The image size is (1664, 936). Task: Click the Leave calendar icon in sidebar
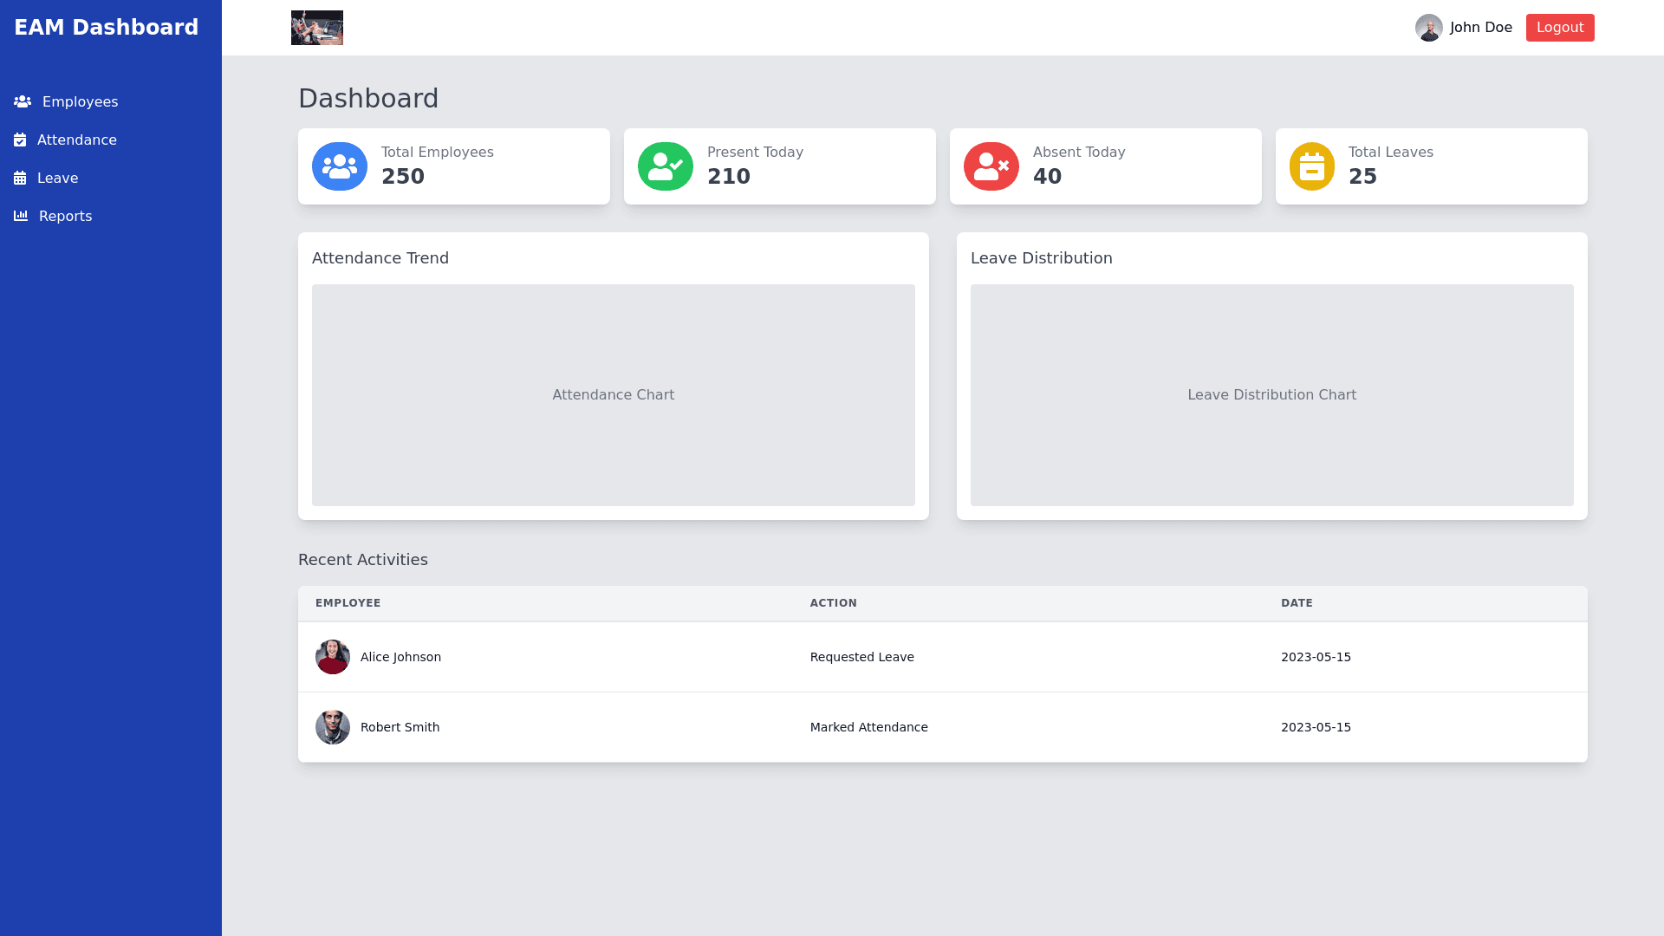20,179
